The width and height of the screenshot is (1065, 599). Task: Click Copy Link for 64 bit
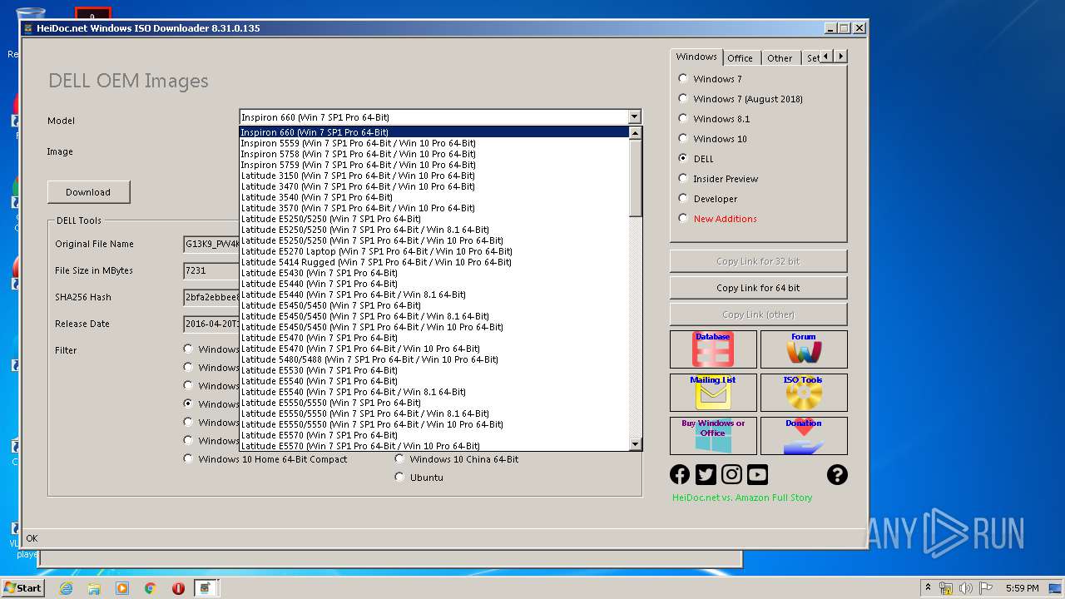coord(758,288)
